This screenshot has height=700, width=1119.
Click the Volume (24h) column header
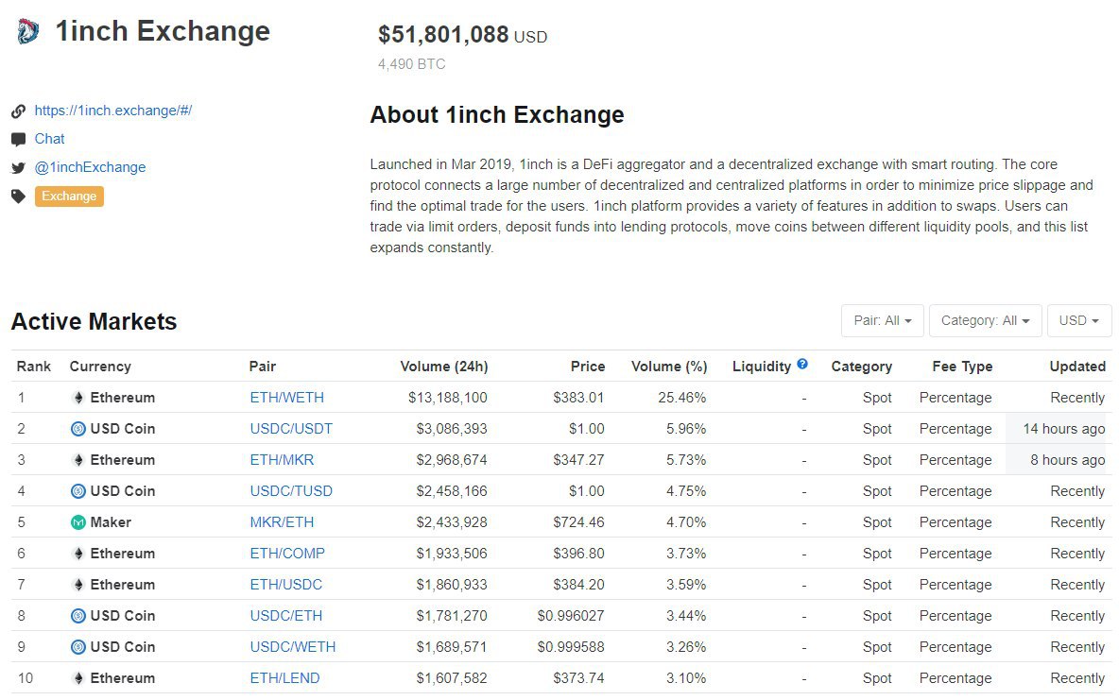[444, 366]
